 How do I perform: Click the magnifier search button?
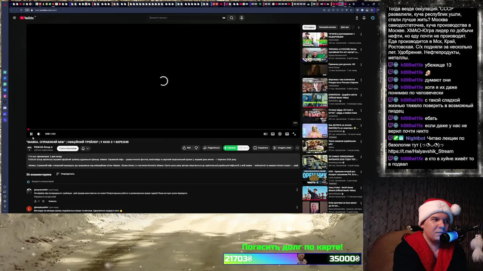232,18
